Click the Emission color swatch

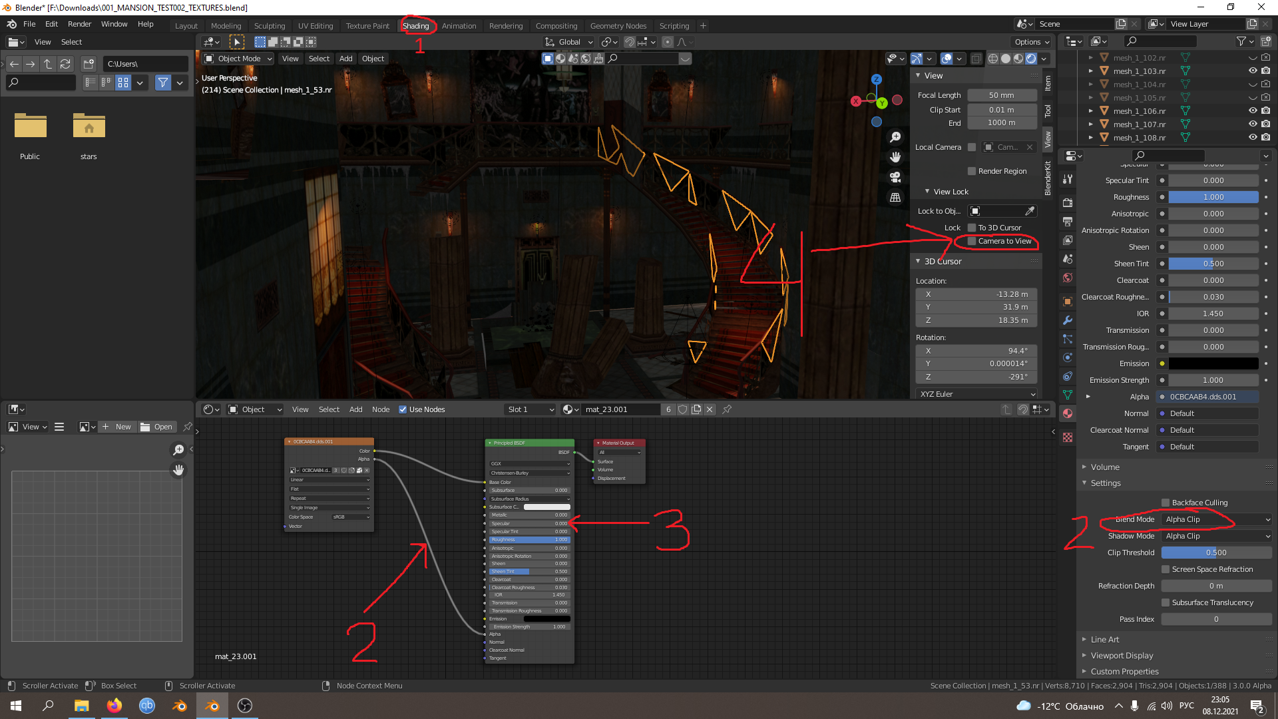1213,363
